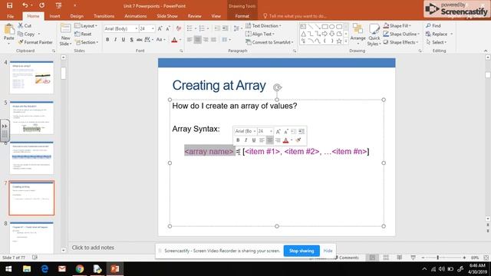Viewport: 491px width, 276px height.
Task: Start Slide Show from status bar
Action: coord(413,258)
